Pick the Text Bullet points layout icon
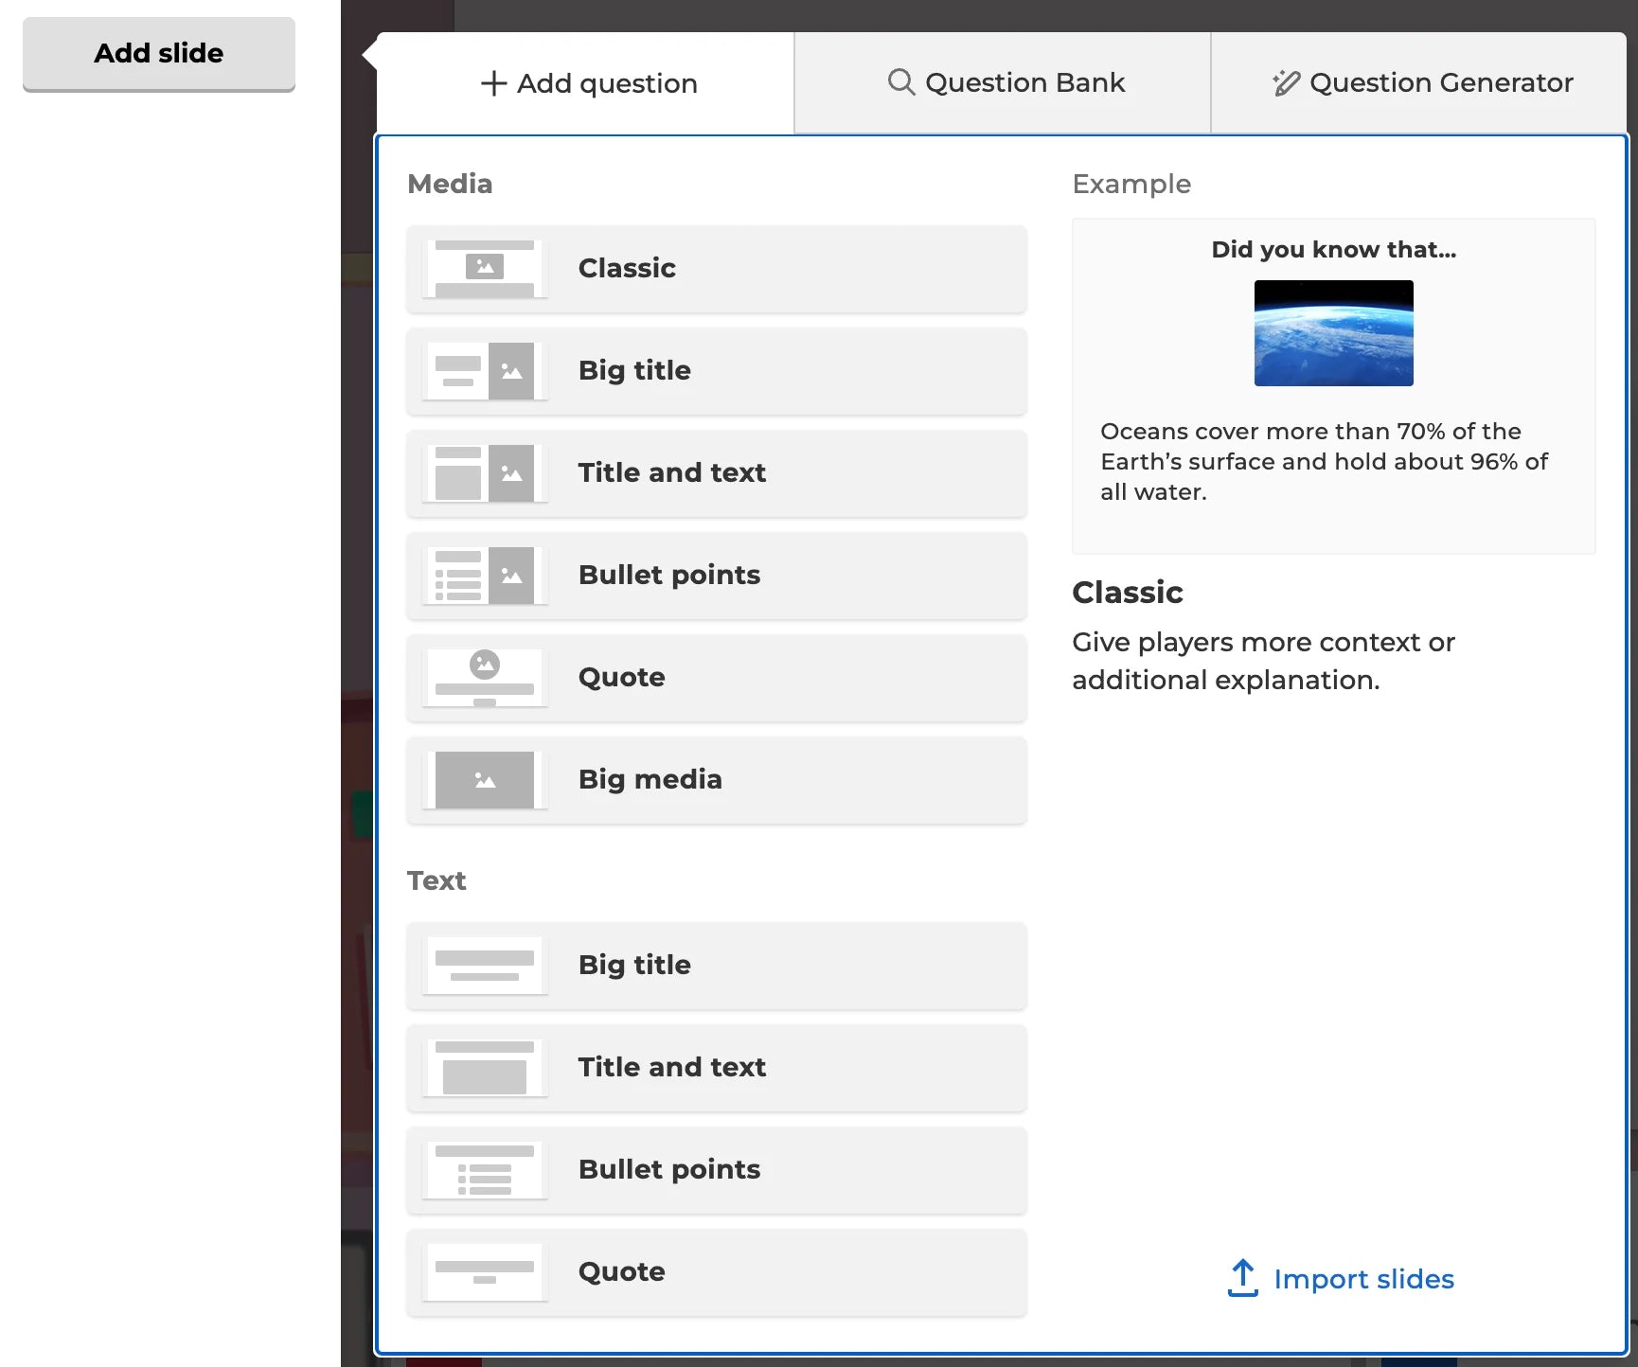The image size is (1638, 1367). click(485, 1170)
